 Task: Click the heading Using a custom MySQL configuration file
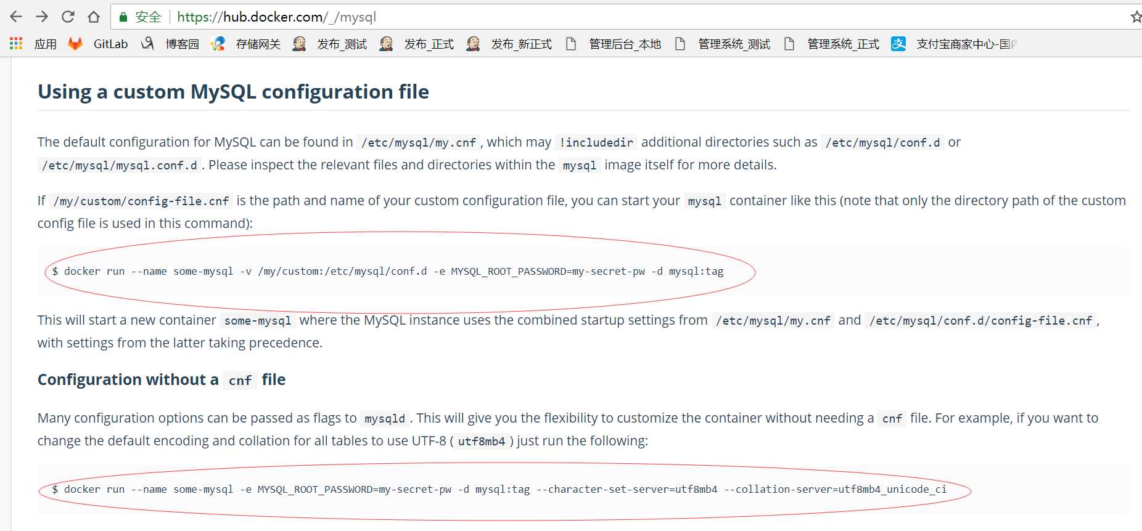click(233, 91)
